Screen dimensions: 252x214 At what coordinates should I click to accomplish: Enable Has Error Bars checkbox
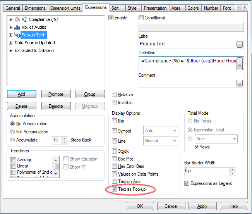(x=114, y=166)
